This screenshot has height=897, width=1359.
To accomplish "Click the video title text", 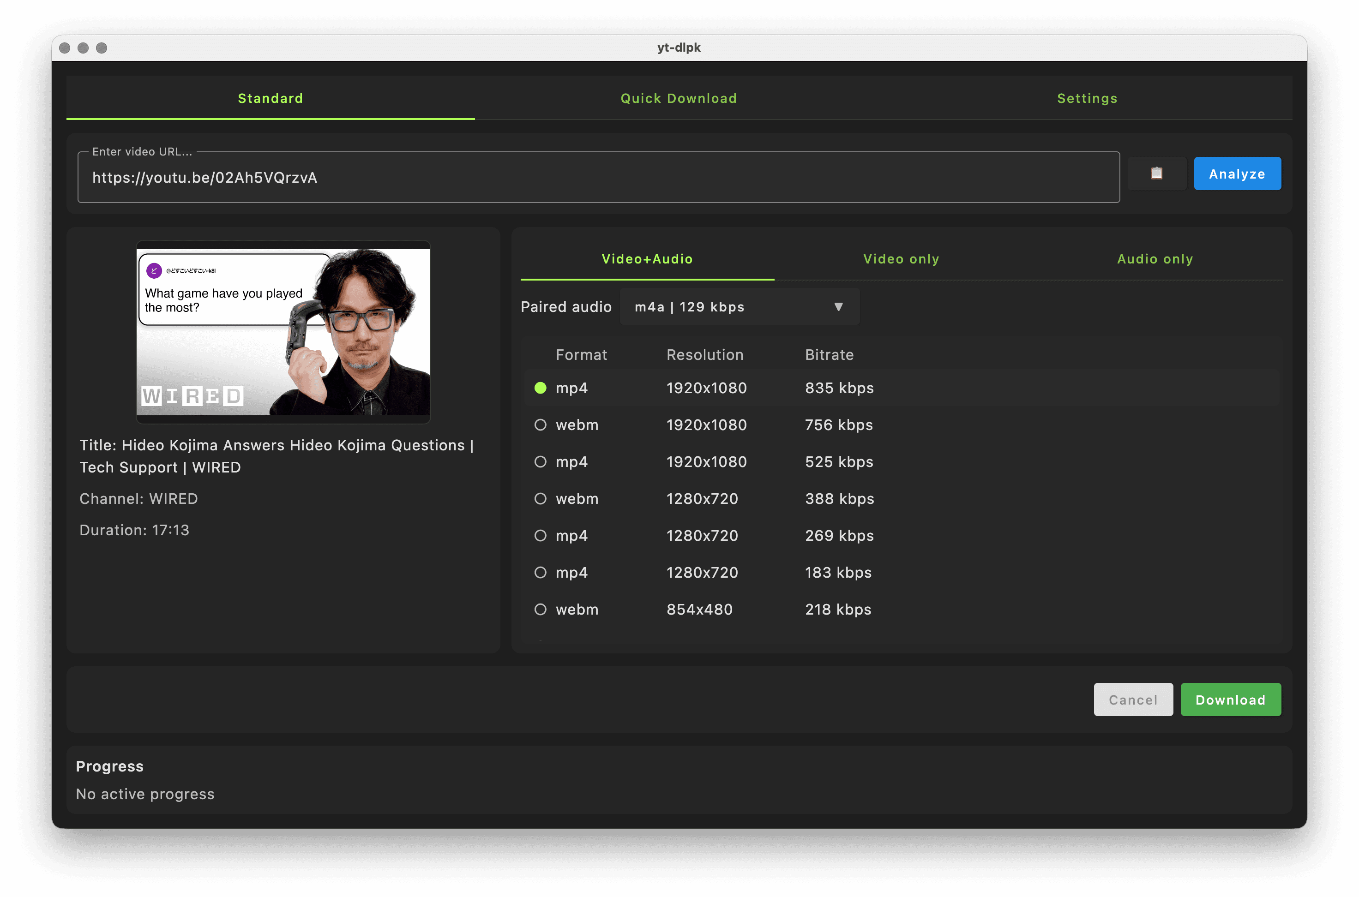I will (277, 456).
